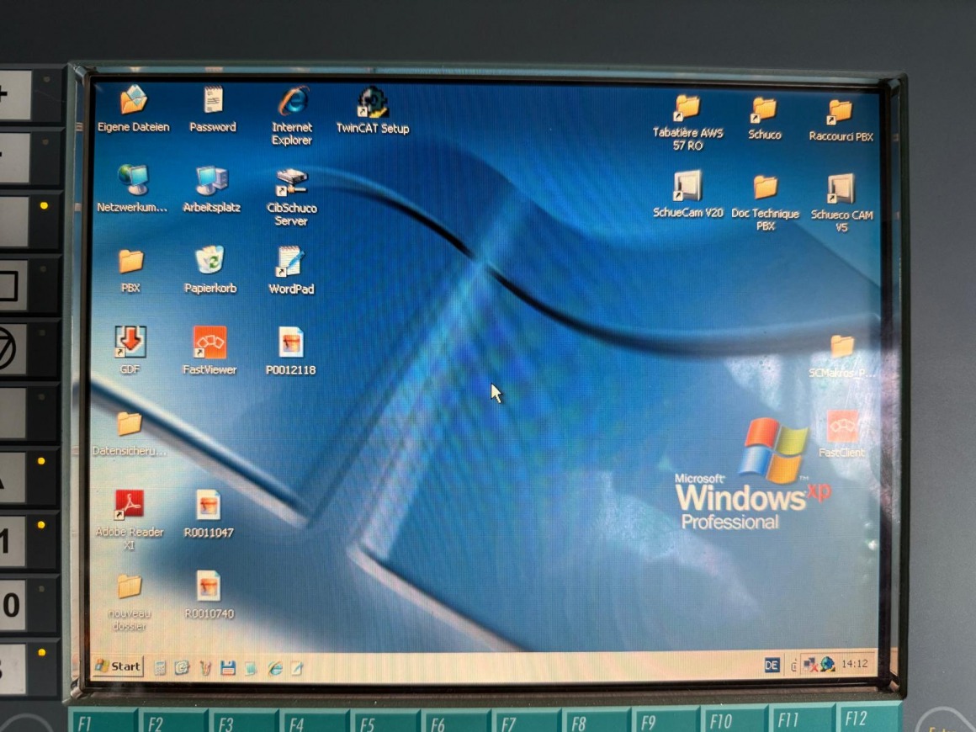Select the CibSchuco Server icon

(x=292, y=183)
